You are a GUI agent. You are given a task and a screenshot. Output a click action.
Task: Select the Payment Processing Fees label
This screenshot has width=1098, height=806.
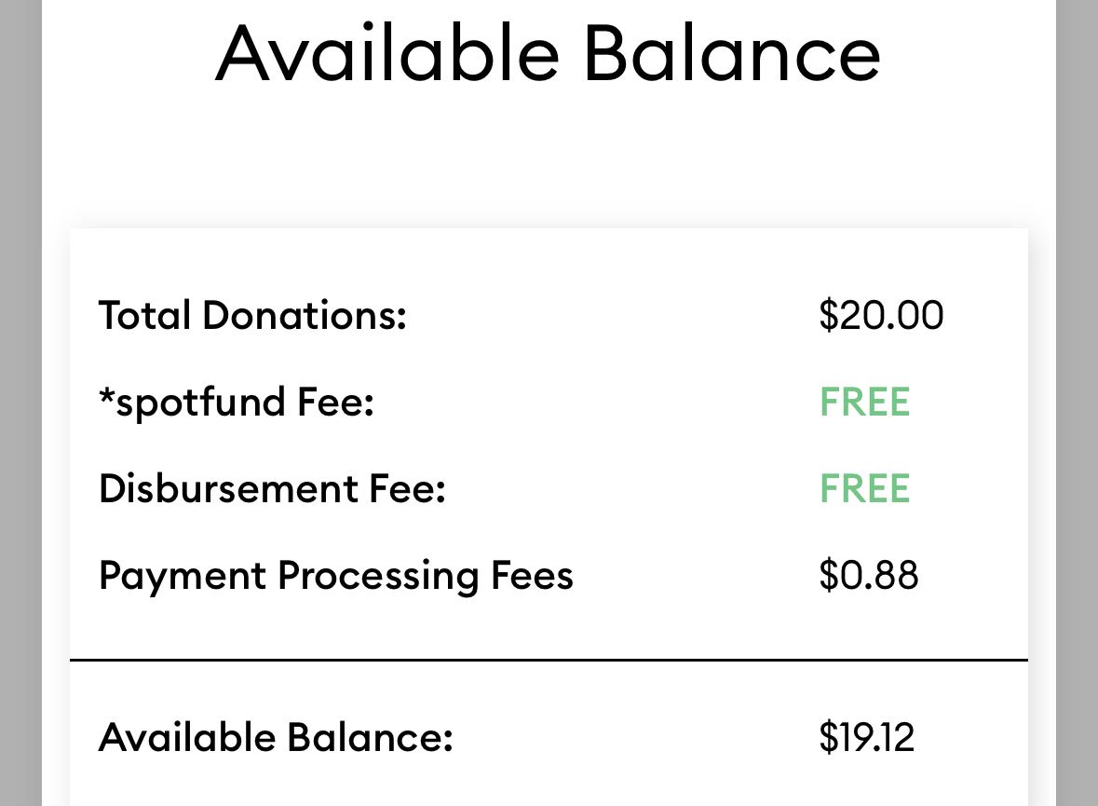click(335, 575)
